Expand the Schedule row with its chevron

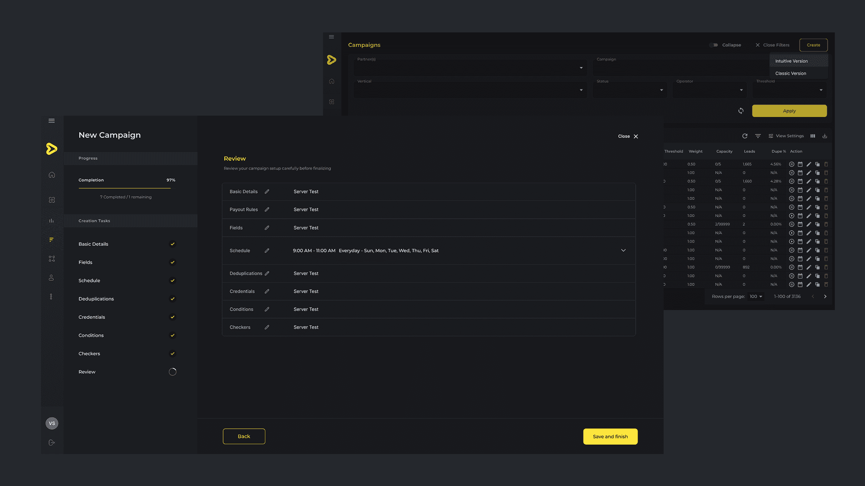click(x=624, y=251)
